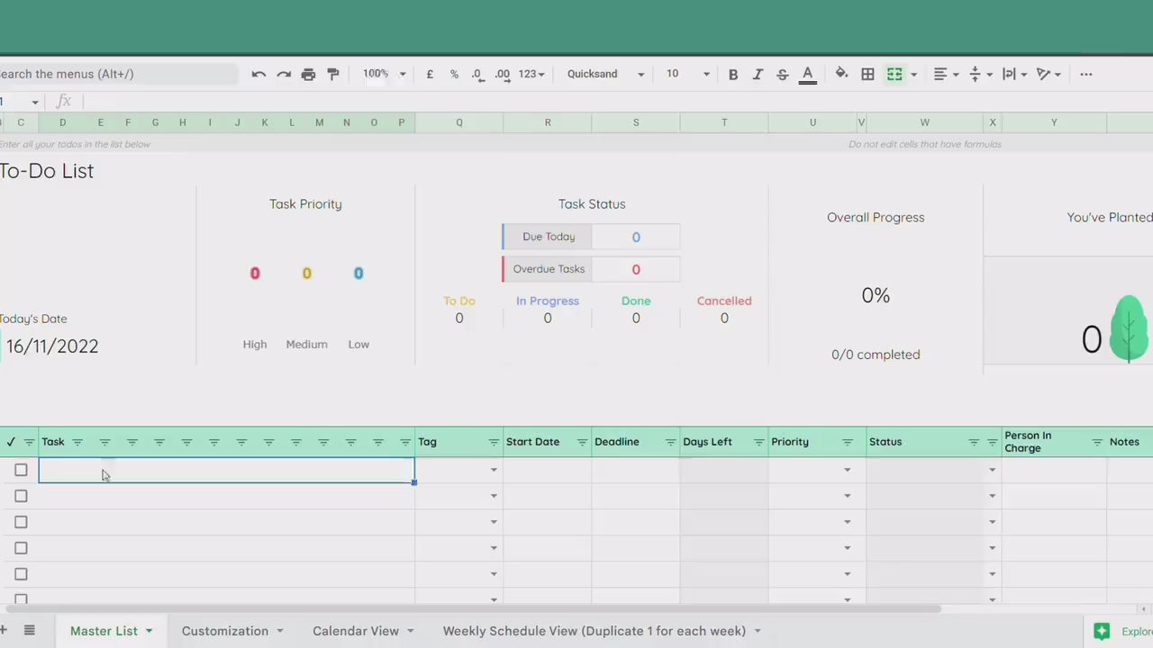Screen dimensions: 1153x648
Task: Open the Borders tool
Action: 867,74
